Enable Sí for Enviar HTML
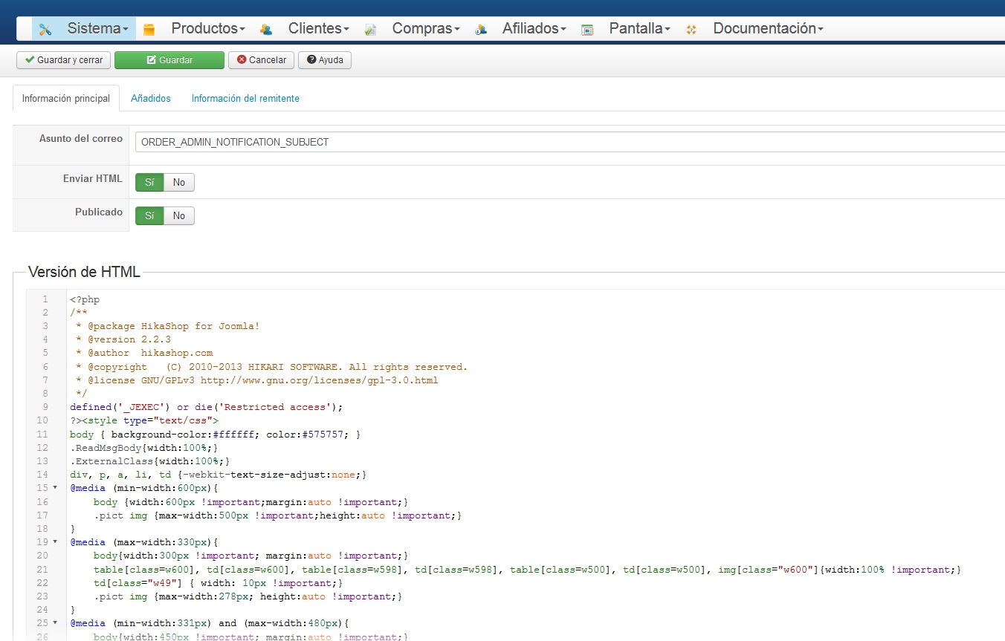Image resolution: width=1005 pixels, height=641 pixels. coord(149,183)
